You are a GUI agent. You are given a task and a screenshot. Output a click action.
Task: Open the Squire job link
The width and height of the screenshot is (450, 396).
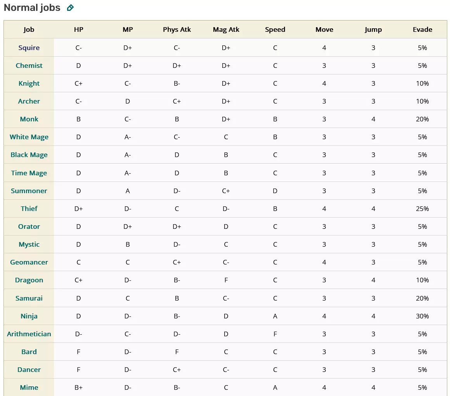tap(29, 48)
